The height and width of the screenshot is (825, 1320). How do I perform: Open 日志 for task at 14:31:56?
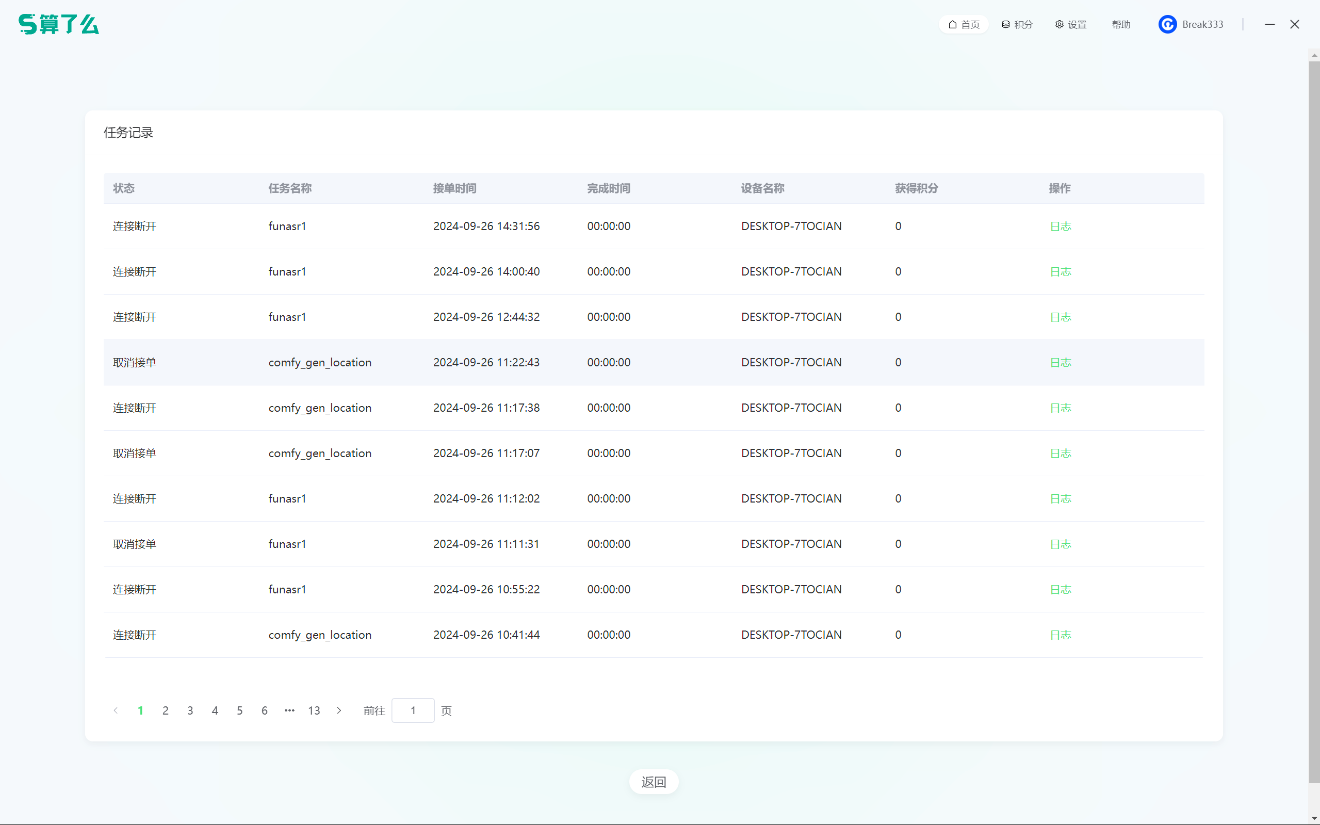pos(1061,227)
